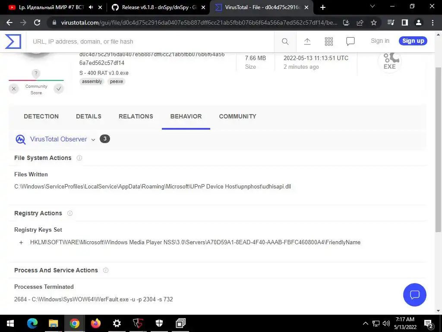Click the udhisapi.dll written file path
442x332 pixels.
[152, 187]
